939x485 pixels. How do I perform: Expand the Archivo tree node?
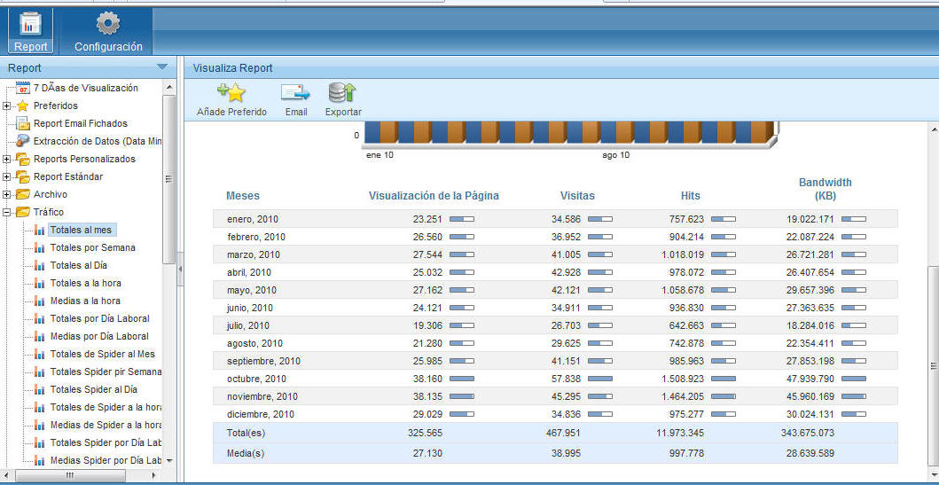[6, 194]
